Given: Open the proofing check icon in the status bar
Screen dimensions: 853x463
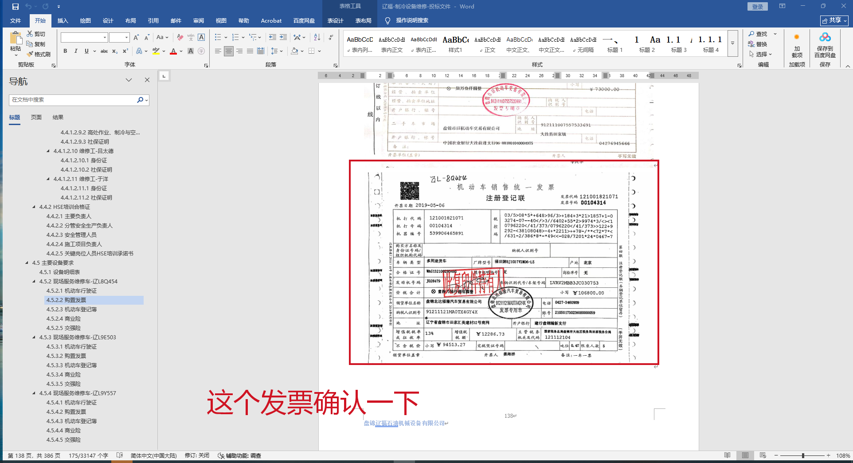Looking at the screenshot, I should click(x=119, y=455).
